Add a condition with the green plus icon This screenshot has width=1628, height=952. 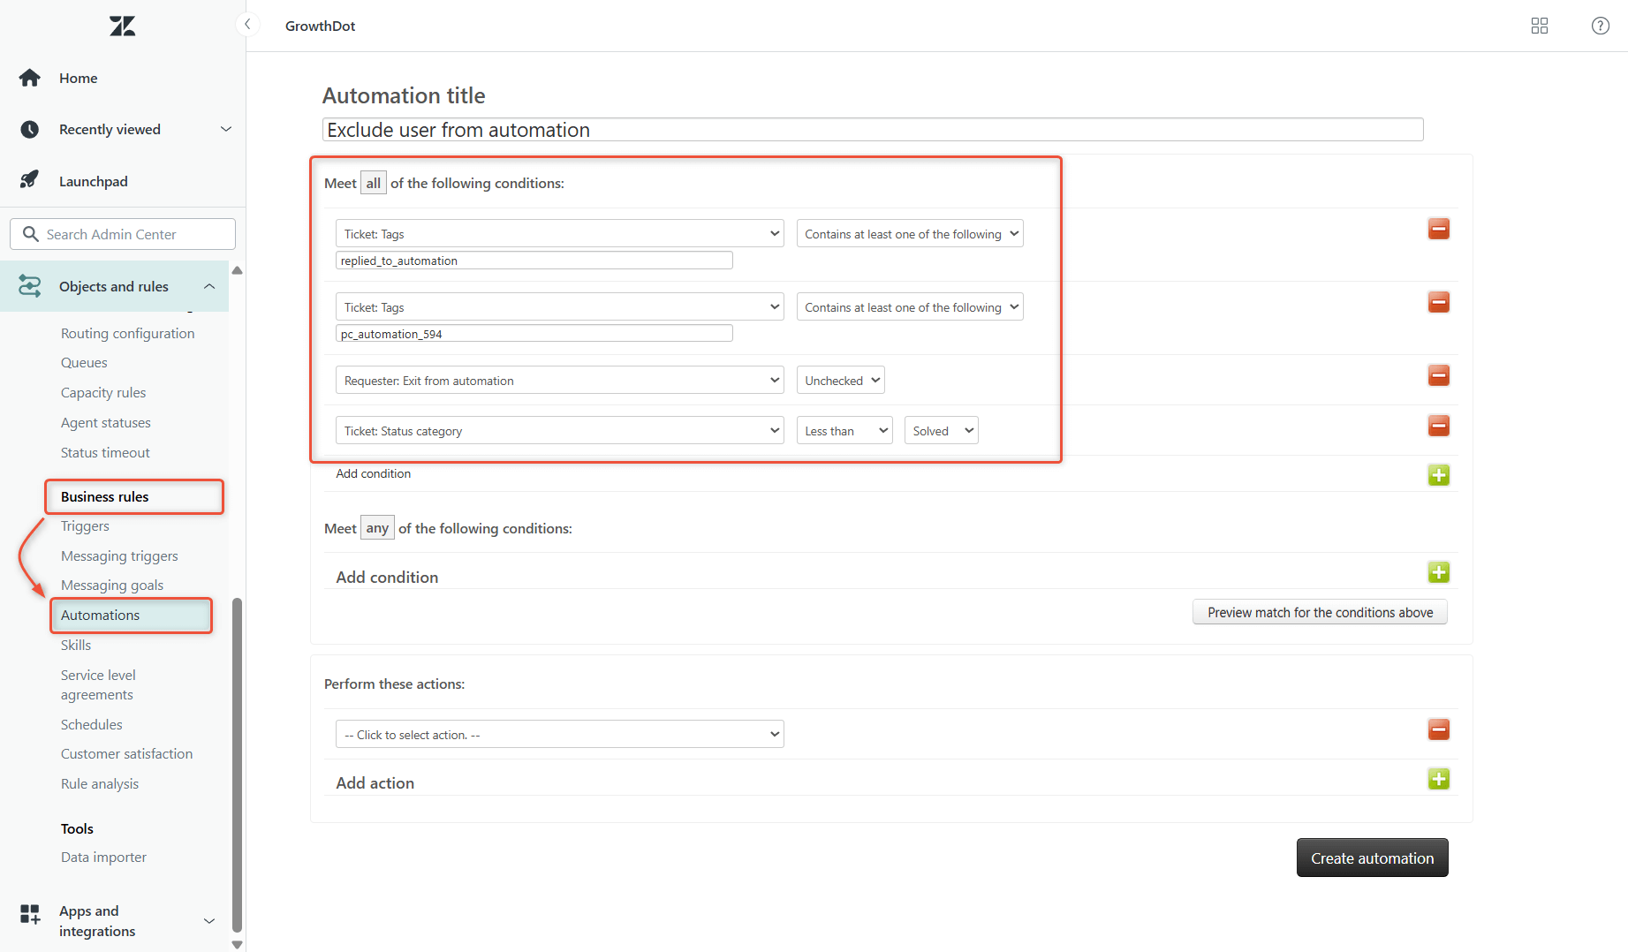click(x=1438, y=474)
